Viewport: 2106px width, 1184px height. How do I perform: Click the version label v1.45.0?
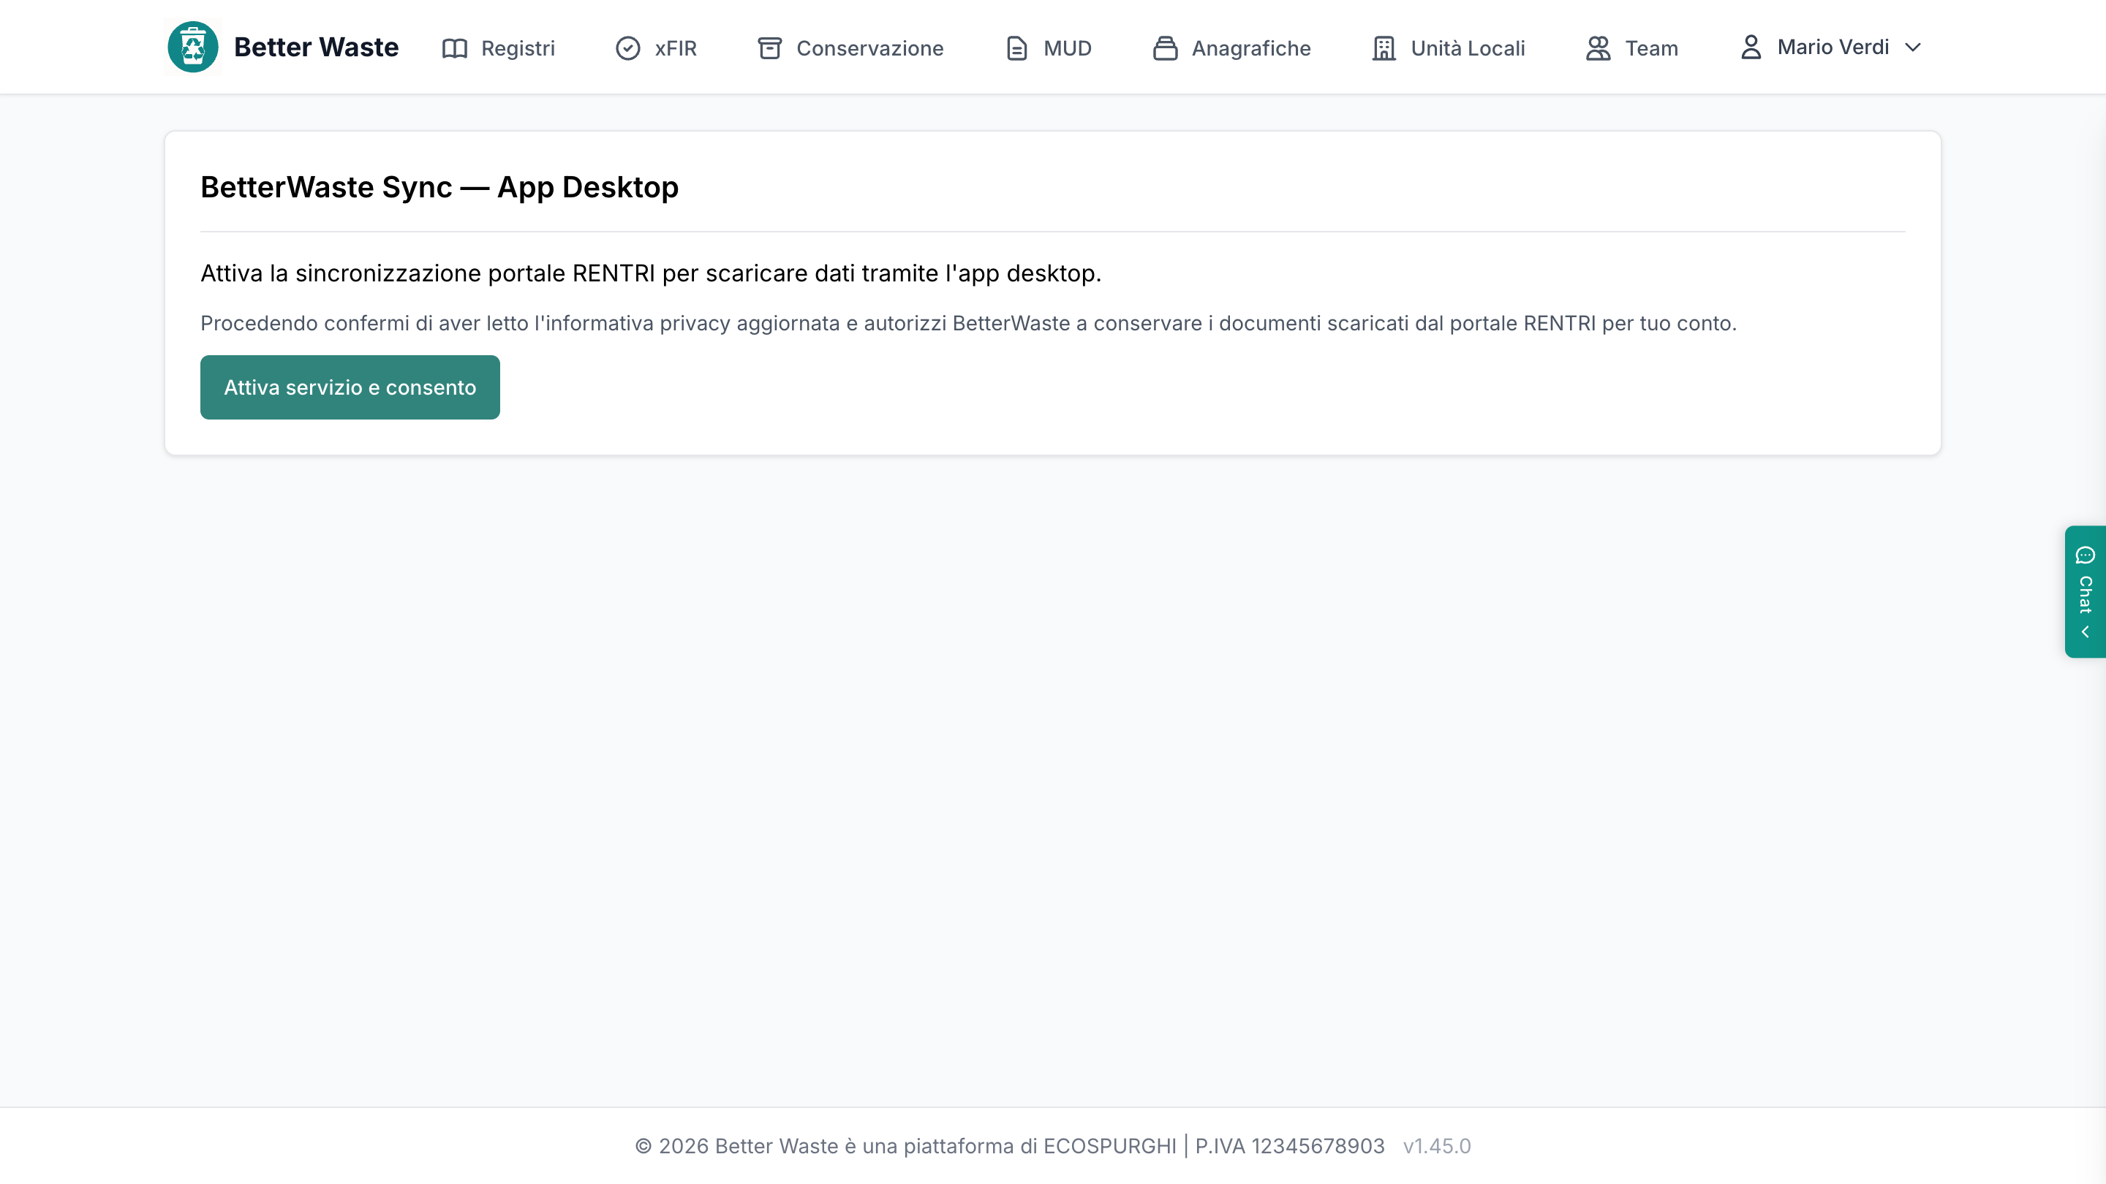click(1436, 1147)
